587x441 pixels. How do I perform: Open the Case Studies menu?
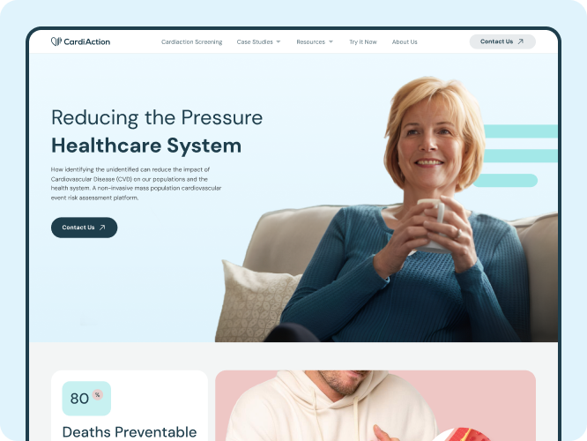(x=255, y=42)
